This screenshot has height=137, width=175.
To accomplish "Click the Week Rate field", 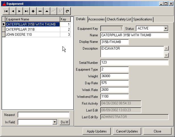I will pos(114,90).
